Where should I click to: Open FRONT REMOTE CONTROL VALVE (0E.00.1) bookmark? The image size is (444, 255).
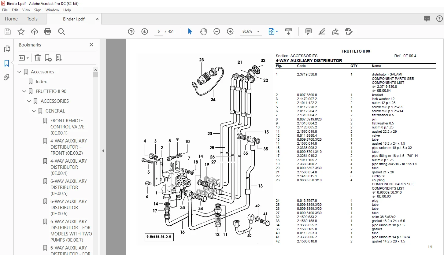pyautogui.click(x=67, y=127)
